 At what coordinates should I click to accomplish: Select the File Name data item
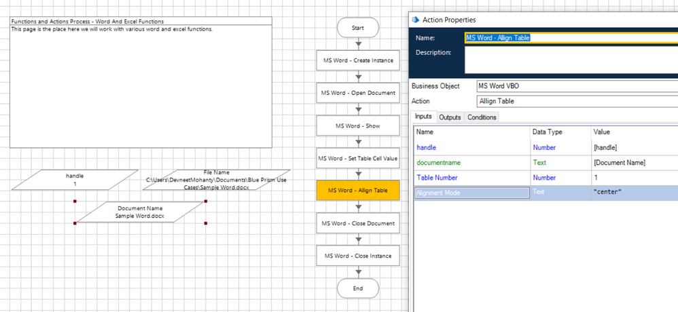point(216,180)
